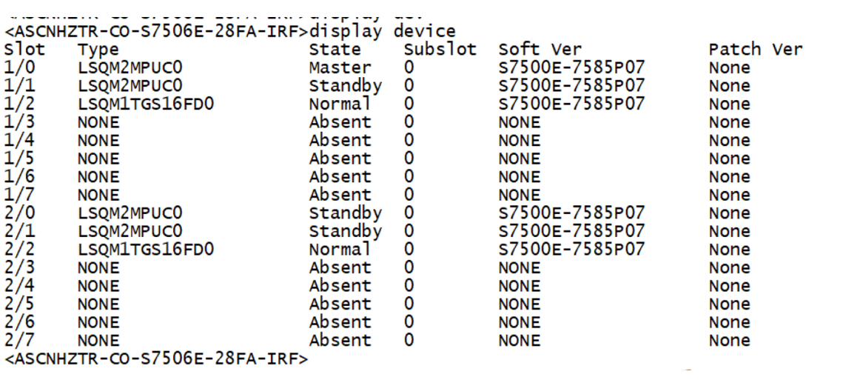Click the Absent state of slot 1/7

tap(340, 196)
